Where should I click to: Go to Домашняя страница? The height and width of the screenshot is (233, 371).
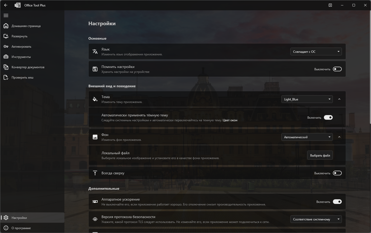(x=32, y=26)
